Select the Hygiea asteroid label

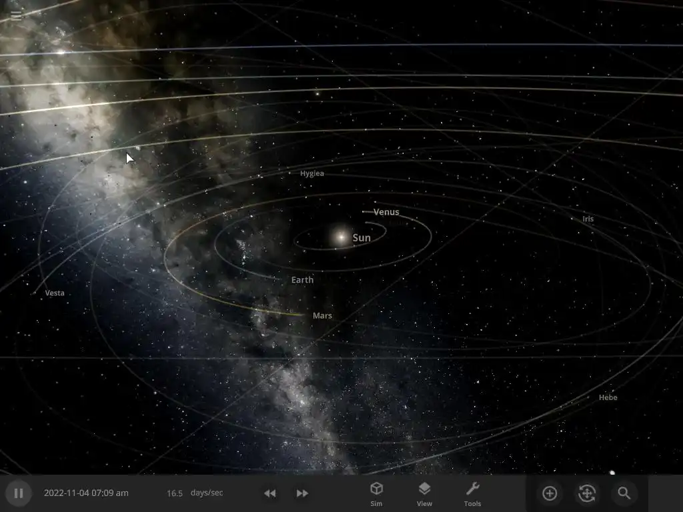(x=312, y=173)
